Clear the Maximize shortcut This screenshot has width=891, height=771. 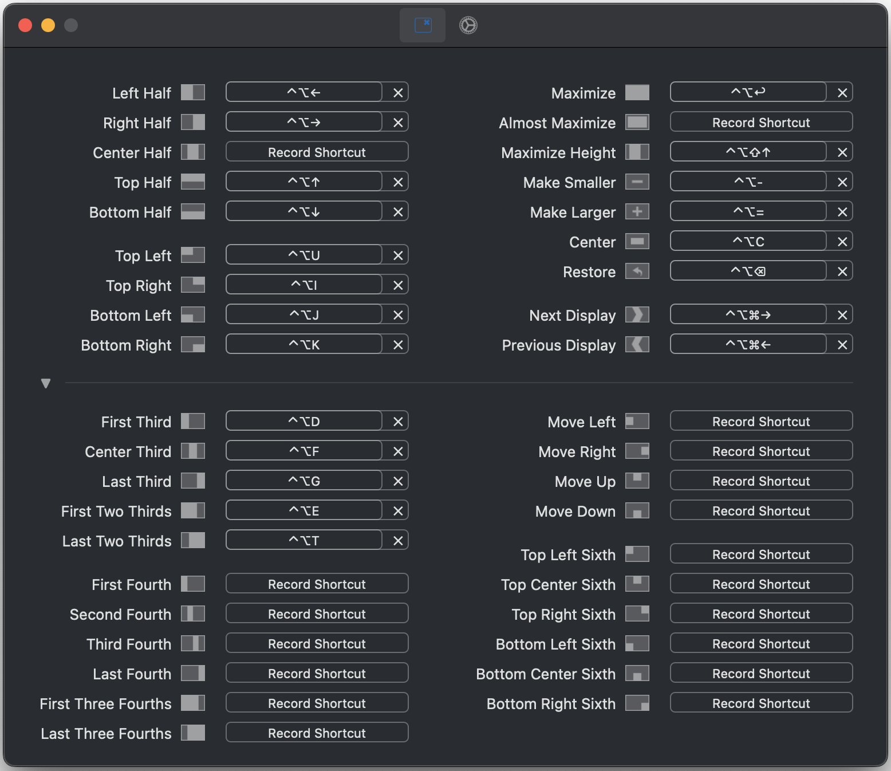(x=842, y=93)
